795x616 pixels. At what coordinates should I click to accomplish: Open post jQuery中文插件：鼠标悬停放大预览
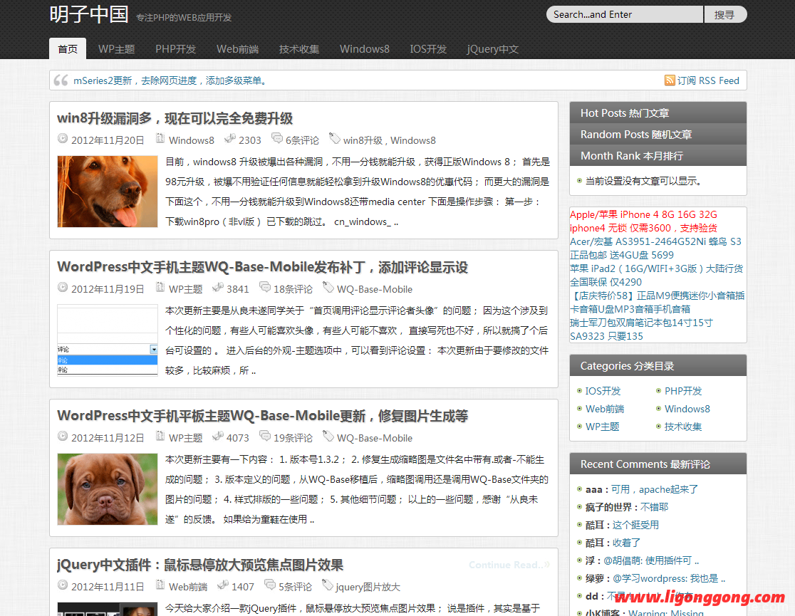point(199,564)
